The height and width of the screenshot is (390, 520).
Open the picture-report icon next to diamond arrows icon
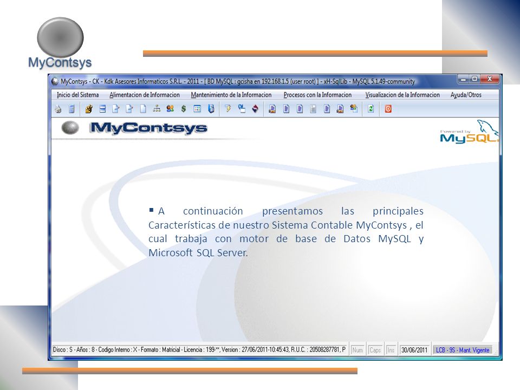(x=272, y=109)
